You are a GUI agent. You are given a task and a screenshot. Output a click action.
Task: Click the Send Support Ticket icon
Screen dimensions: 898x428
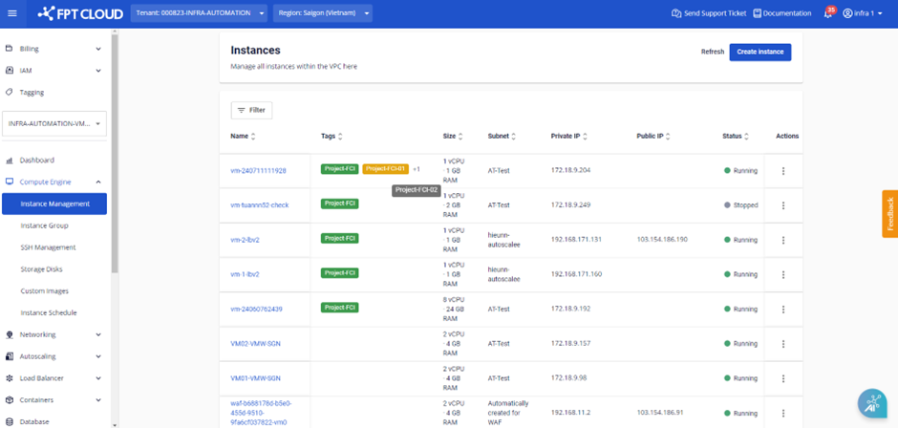pyautogui.click(x=677, y=13)
